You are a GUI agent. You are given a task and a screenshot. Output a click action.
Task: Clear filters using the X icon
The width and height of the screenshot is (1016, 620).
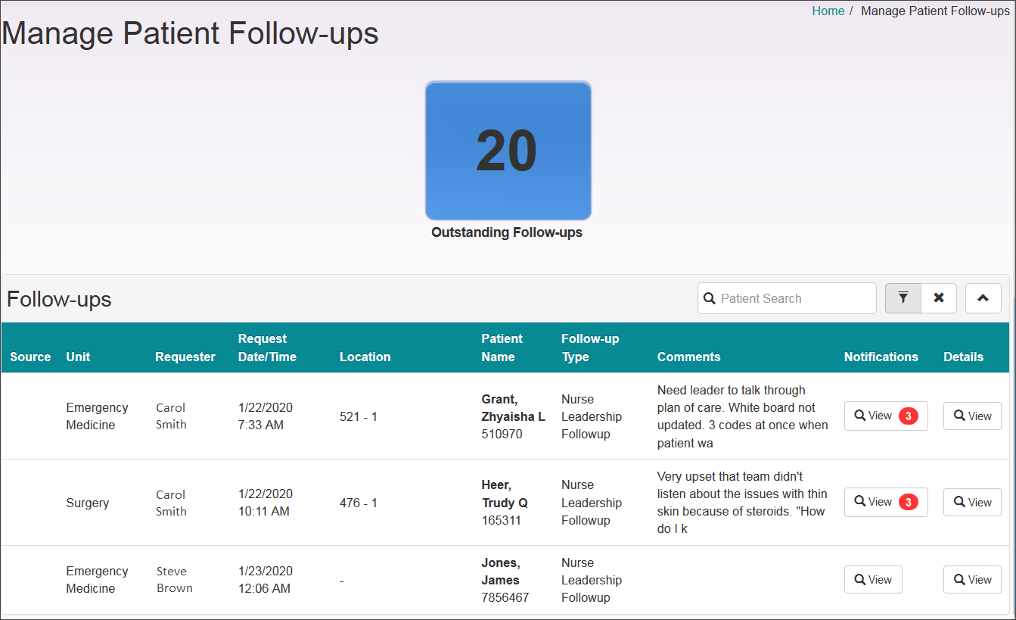(x=938, y=298)
